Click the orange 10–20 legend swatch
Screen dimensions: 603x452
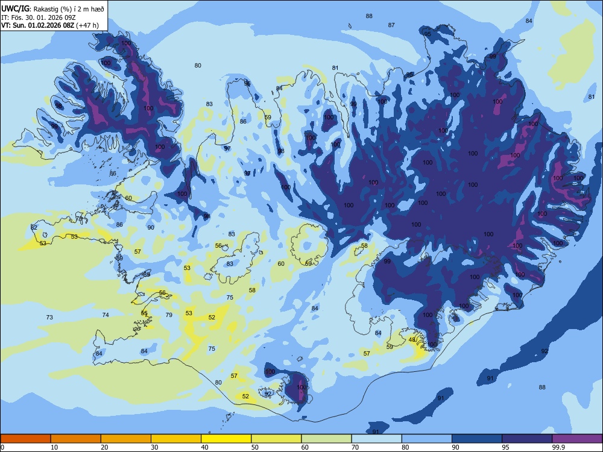[x=76, y=439]
